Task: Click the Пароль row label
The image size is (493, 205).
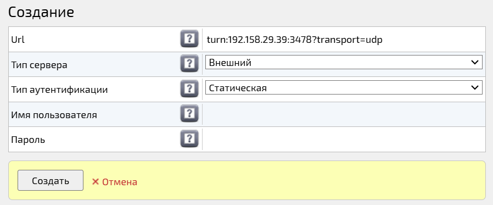Action: (28, 140)
